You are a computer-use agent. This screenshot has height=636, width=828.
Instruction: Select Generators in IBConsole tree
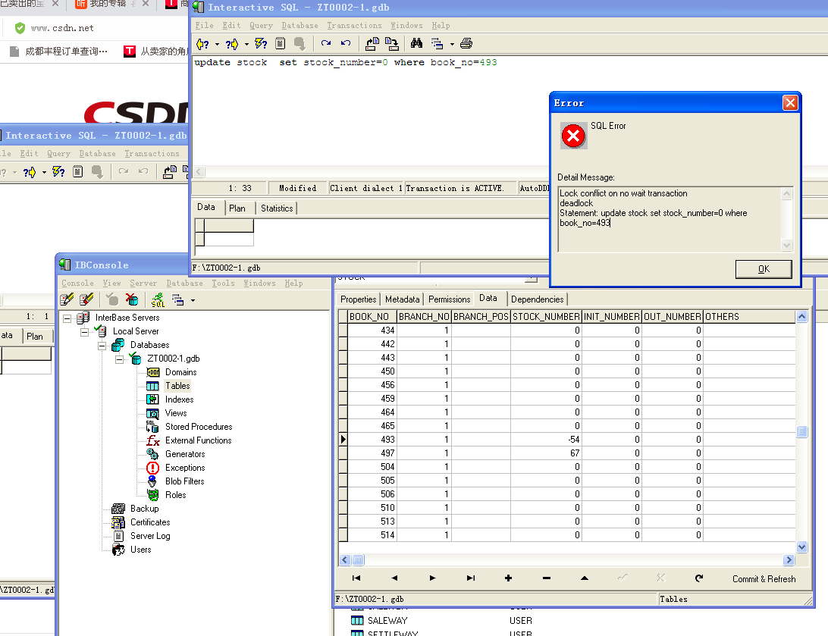(185, 454)
